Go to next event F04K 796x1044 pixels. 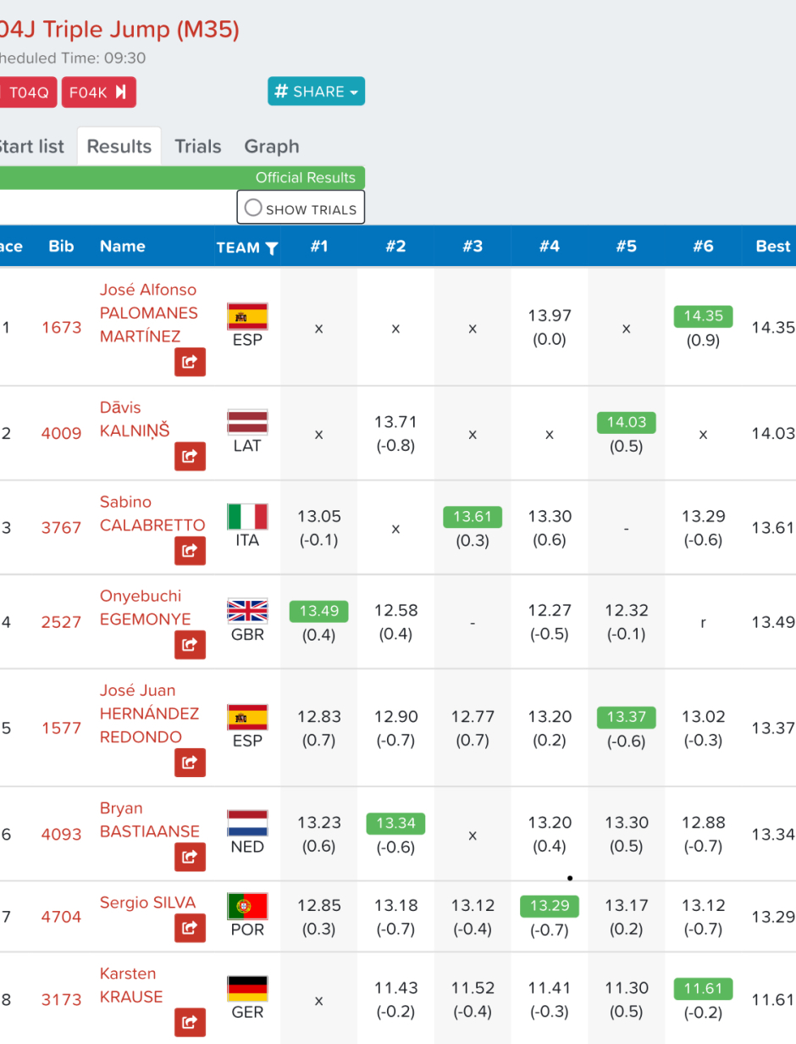pos(98,92)
